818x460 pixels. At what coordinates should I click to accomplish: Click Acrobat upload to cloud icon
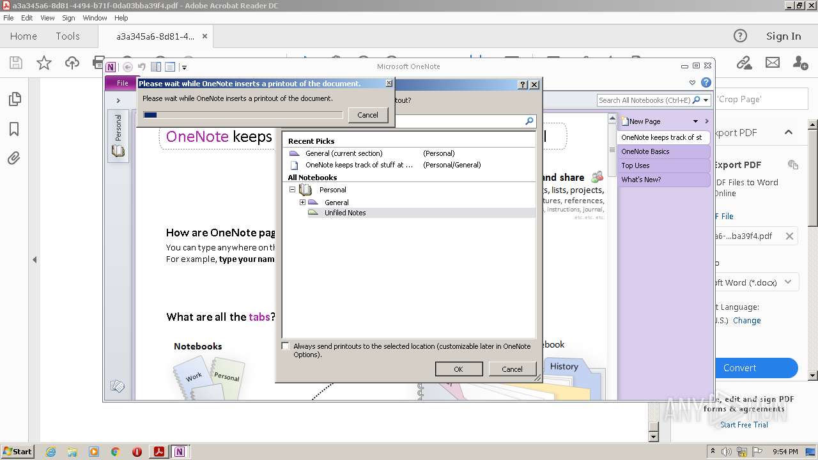coord(72,63)
